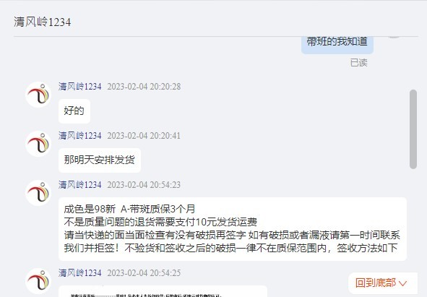This screenshot has height=297, width=427.
Task: Open username 清风岭1234 at 20:20:28
Action: coord(79,87)
